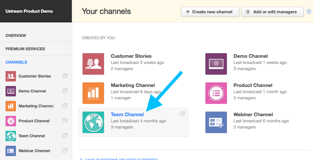
Task: Open Product Channel card thumbnail
Action: click(x=216, y=93)
